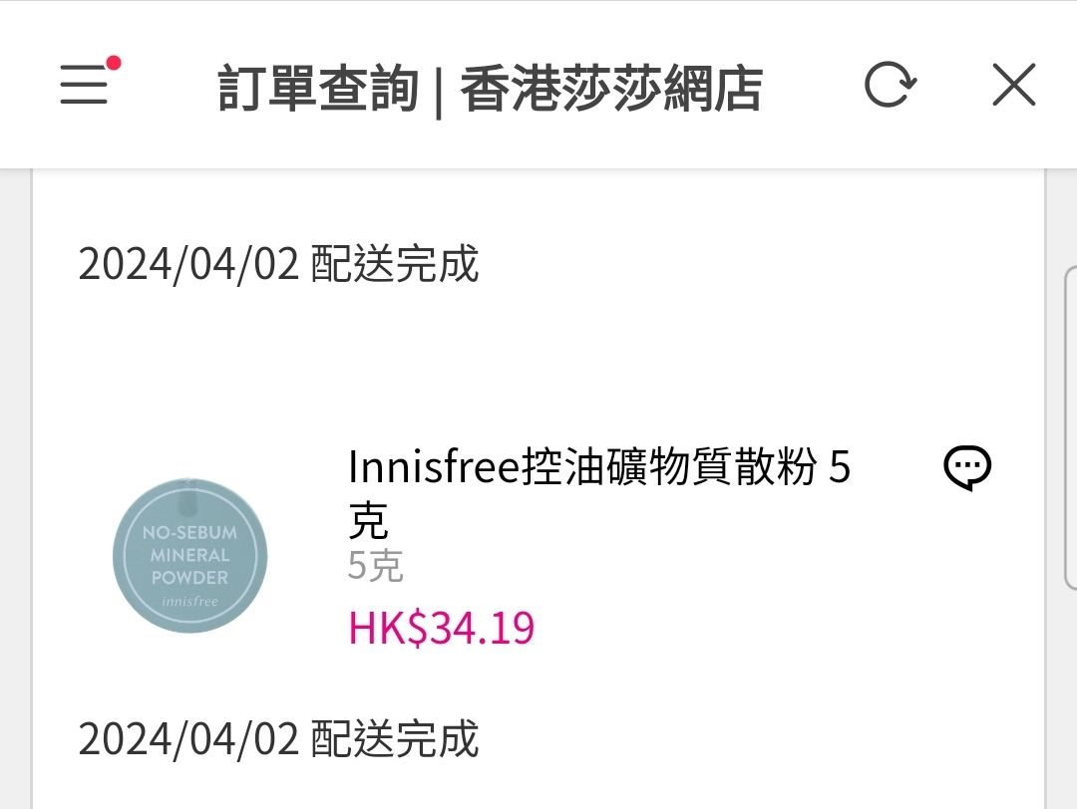Click the word Innisfree in the product name

pyautogui.click(x=435, y=467)
